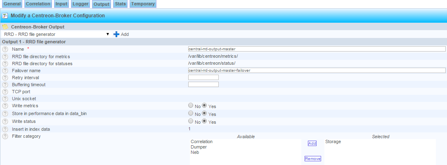Select No for Write status
Viewport: 447px width, 165px height.
191,121
